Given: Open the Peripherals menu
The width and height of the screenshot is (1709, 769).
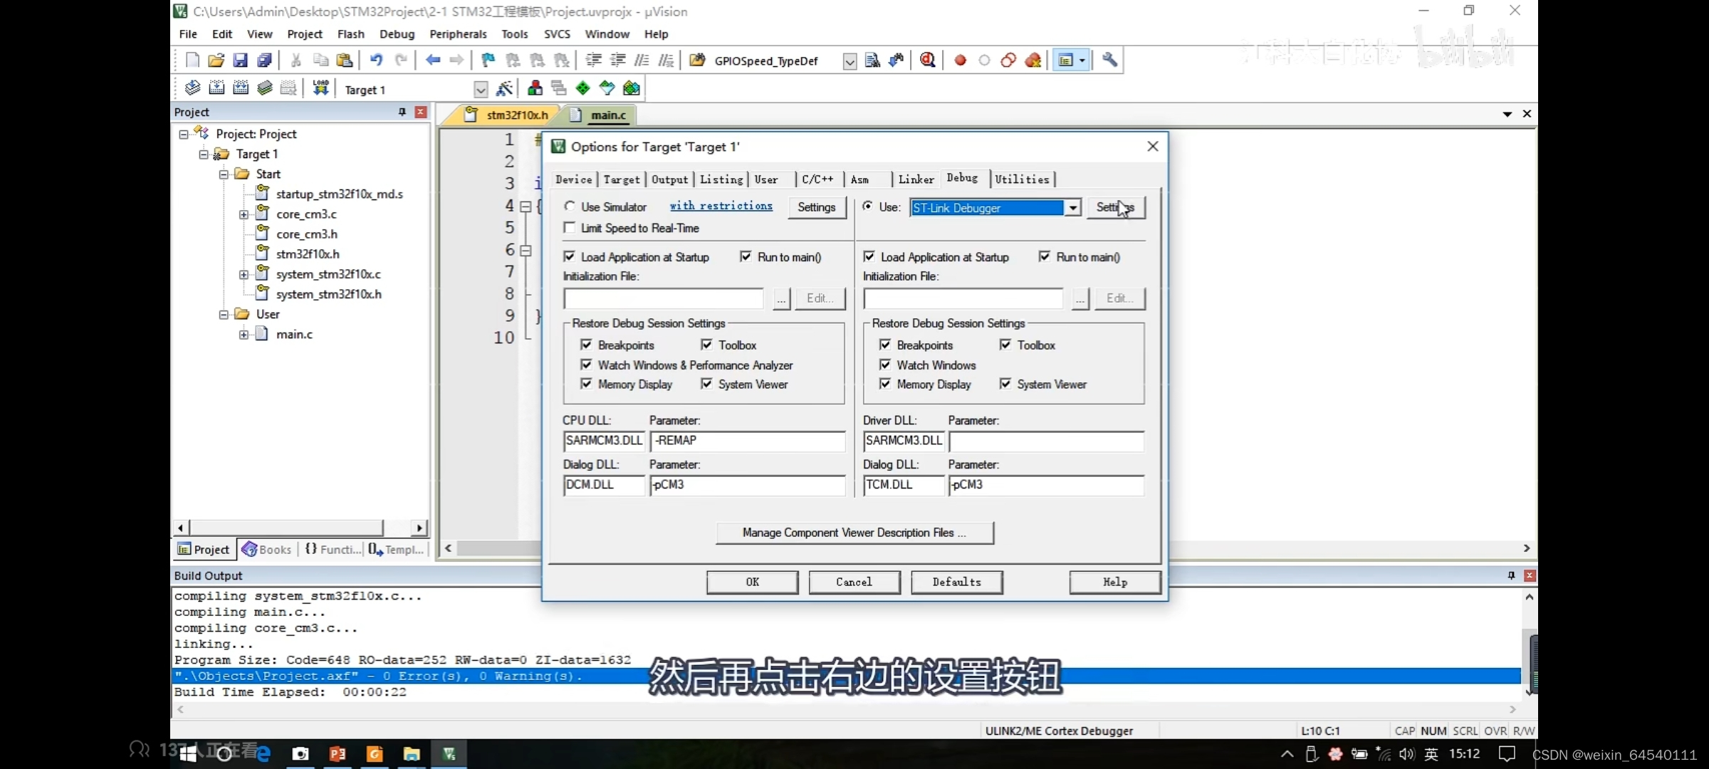Looking at the screenshot, I should point(458,33).
